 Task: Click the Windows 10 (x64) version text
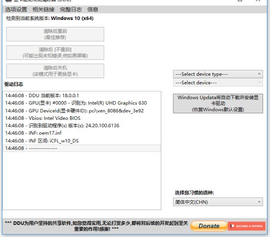tap(72, 18)
